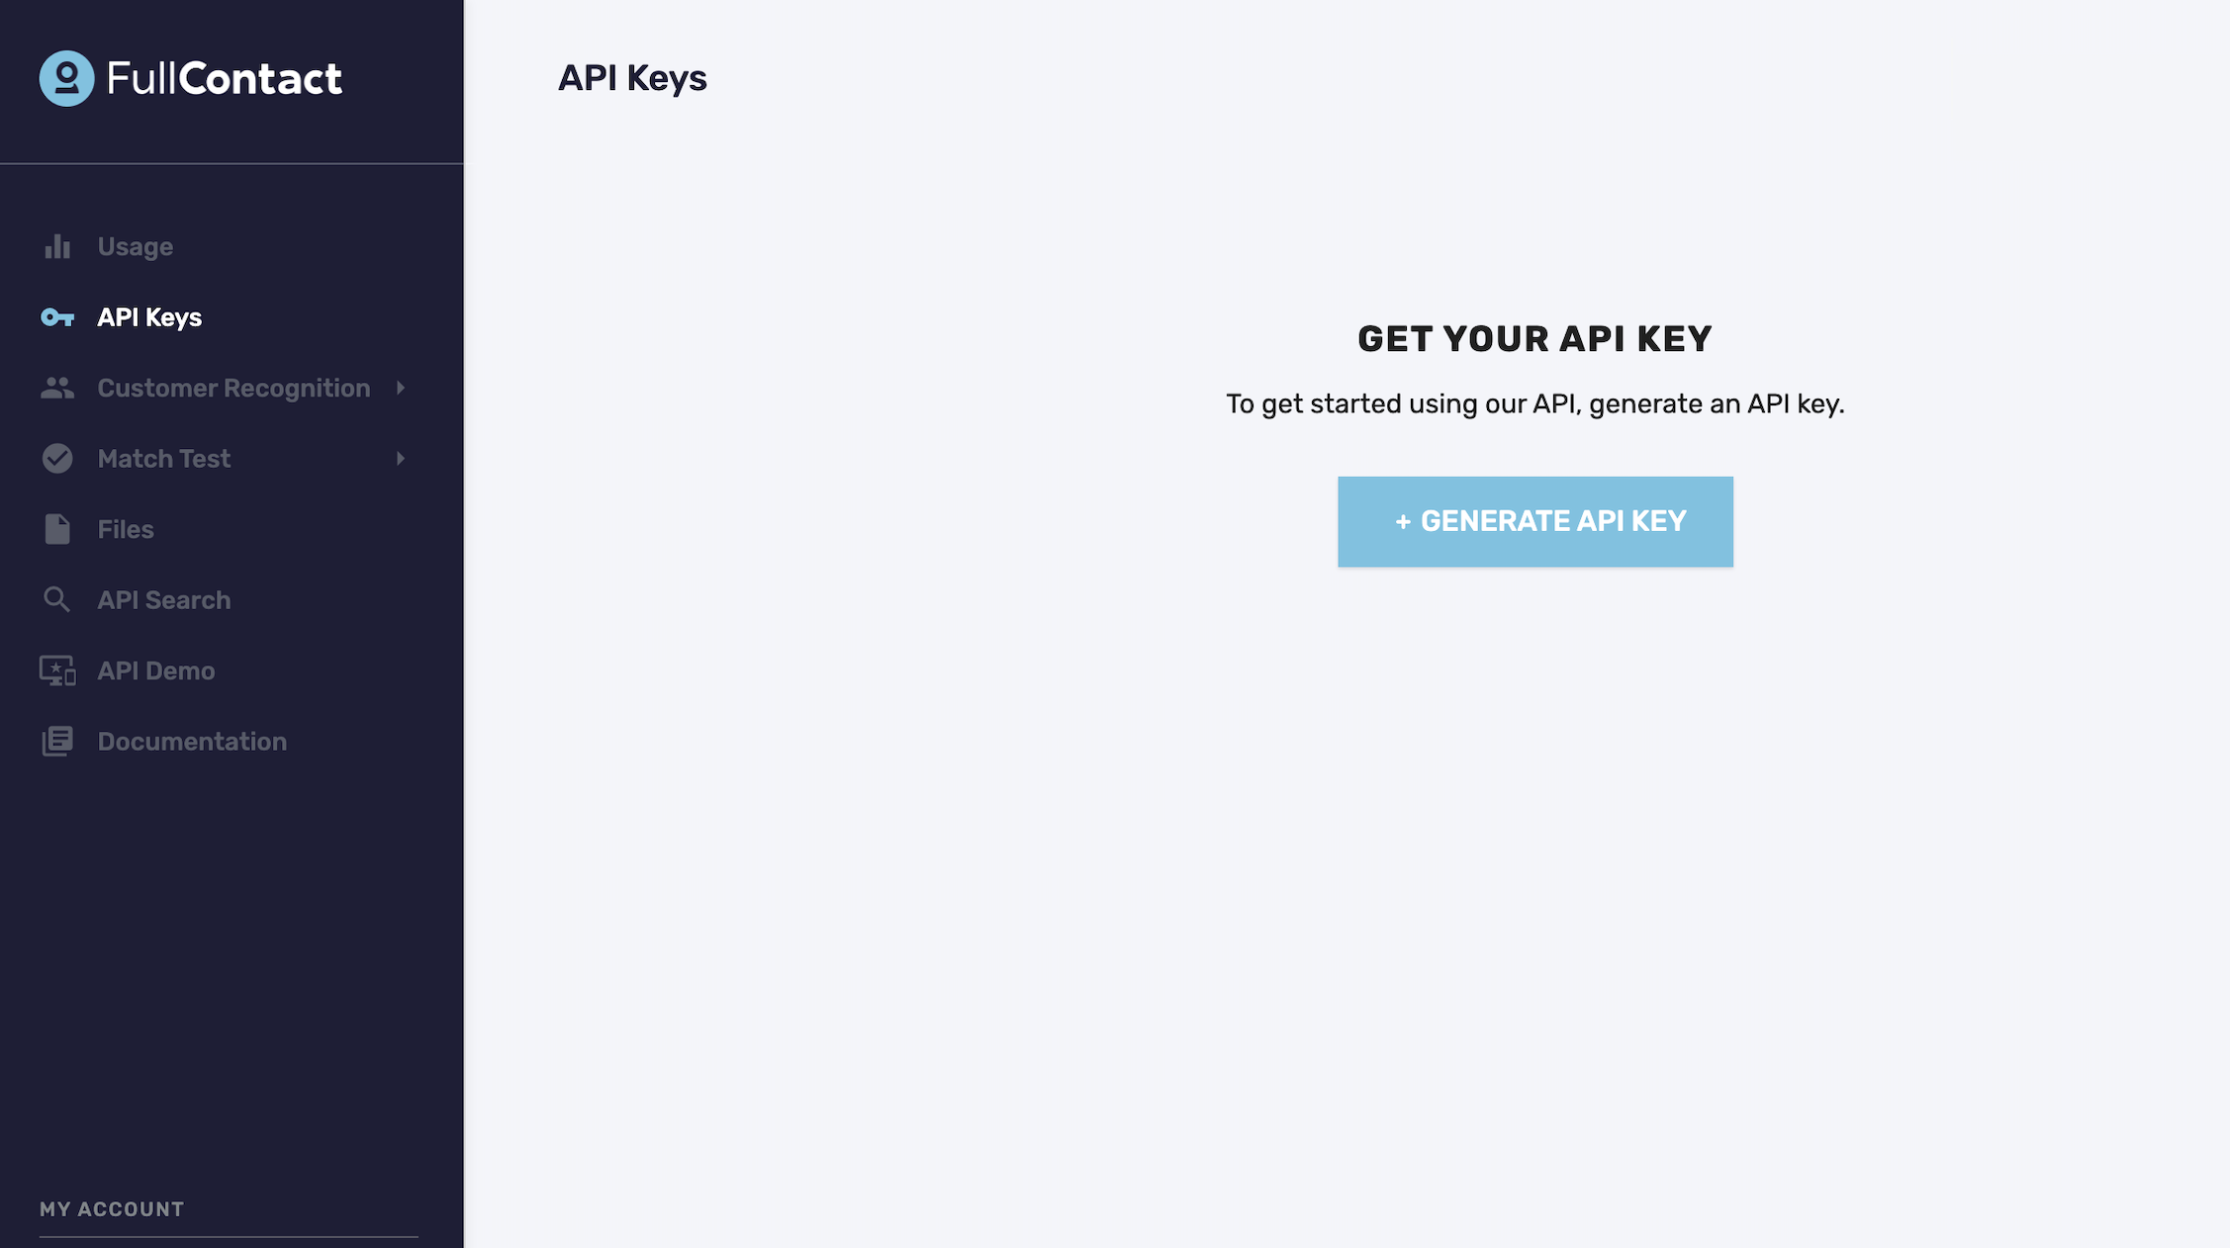Click the API Keys key icon

[55, 317]
